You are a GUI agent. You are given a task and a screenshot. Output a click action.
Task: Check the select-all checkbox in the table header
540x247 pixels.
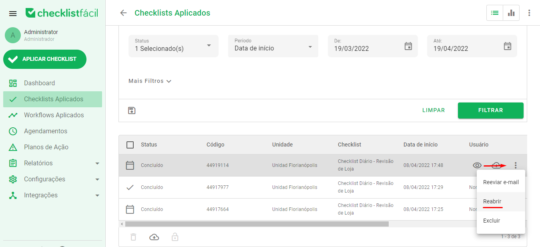tap(130, 145)
